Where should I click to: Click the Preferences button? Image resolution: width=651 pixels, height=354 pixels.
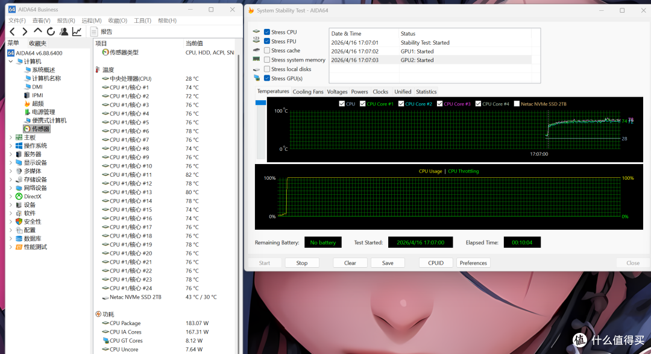(473, 263)
